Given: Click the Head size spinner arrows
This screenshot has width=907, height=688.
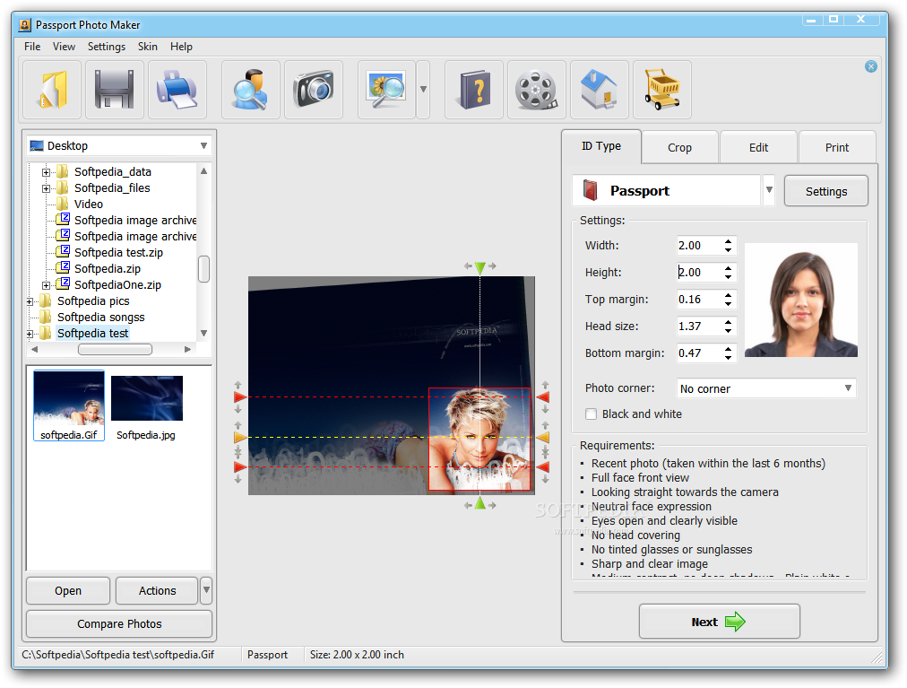Looking at the screenshot, I should tap(729, 326).
